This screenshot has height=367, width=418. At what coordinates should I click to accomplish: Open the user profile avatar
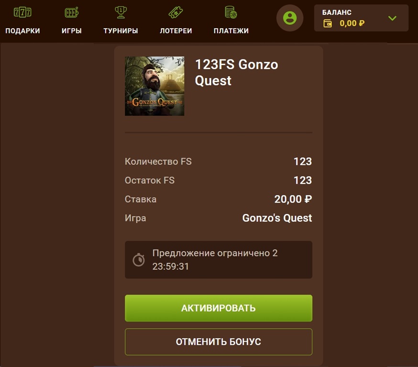[x=290, y=18]
